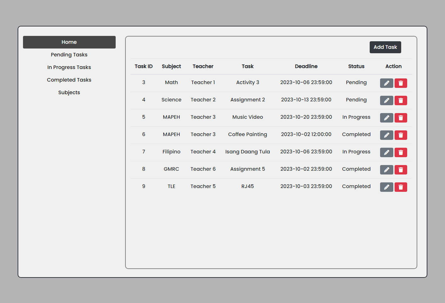Click the Coffee Painting task name
This screenshot has width=445, height=303.
(248, 134)
